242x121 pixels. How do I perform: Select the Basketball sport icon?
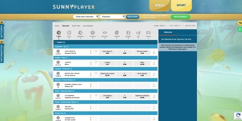pyautogui.click(x=80, y=33)
